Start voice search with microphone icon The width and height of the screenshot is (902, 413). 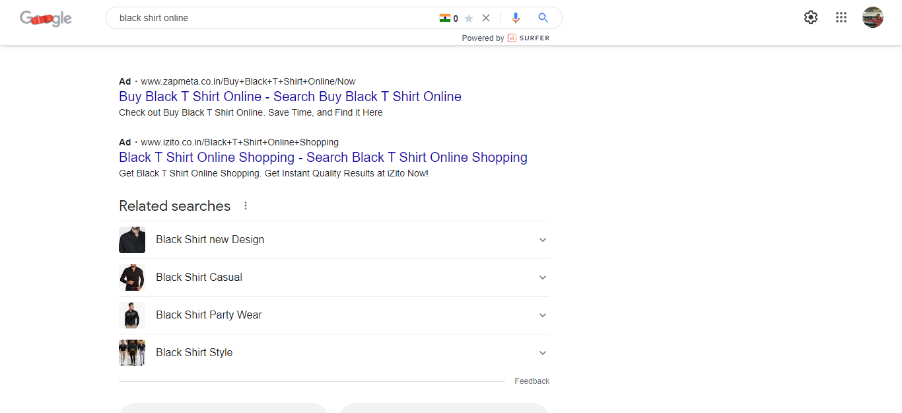click(516, 18)
